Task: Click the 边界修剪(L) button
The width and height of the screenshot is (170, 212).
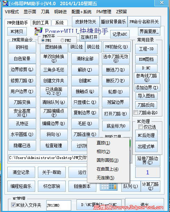Action: pos(22,69)
